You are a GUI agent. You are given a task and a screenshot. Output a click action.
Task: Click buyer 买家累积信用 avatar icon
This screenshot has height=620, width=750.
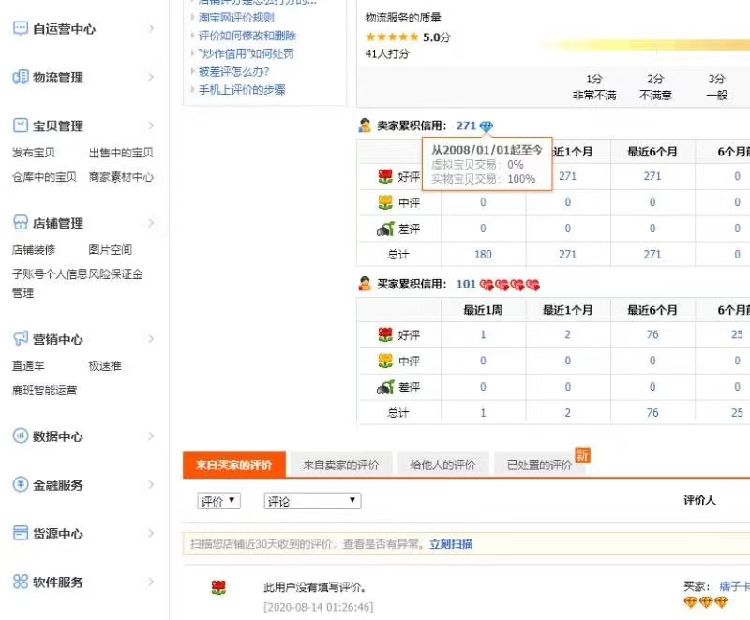365,284
